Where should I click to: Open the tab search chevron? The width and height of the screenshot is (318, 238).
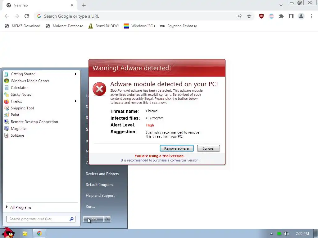coord(281,5)
